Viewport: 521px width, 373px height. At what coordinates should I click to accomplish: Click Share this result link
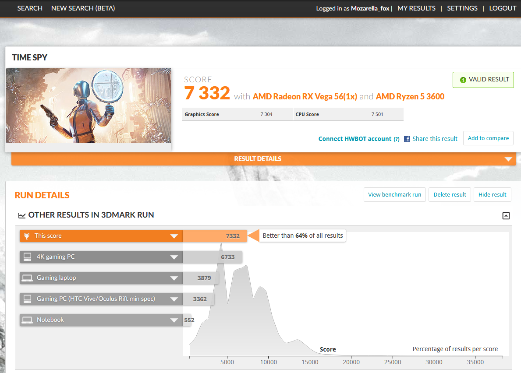click(x=435, y=139)
